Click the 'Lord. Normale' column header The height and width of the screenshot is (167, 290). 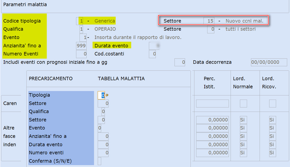(x=243, y=83)
